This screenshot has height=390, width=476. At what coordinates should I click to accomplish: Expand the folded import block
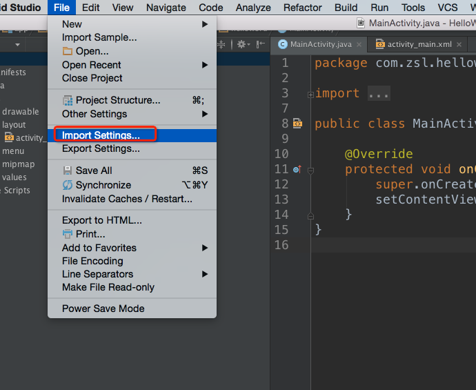pyautogui.click(x=310, y=95)
